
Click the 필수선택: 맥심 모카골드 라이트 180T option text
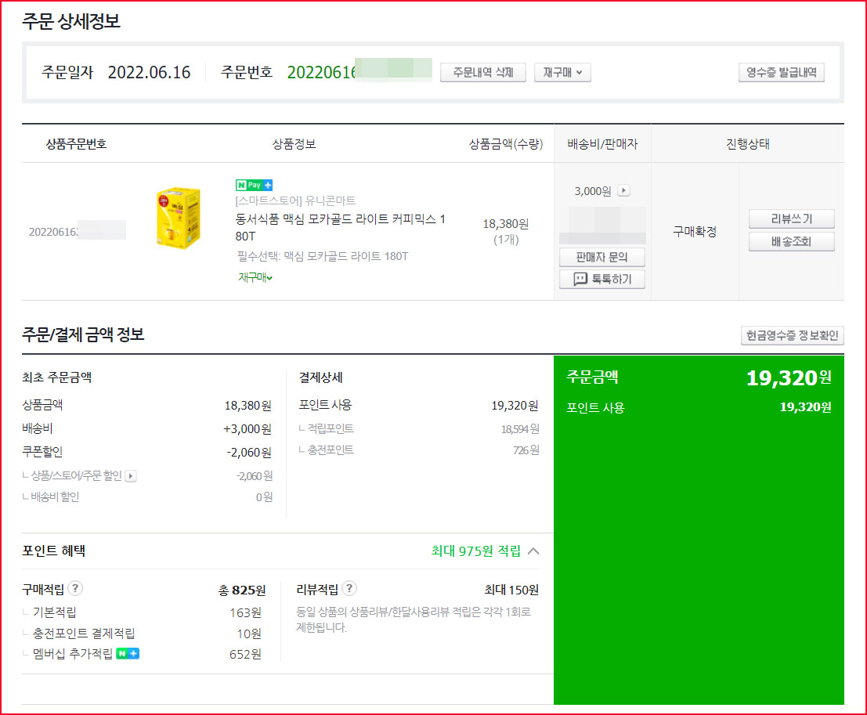pyautogui.click(x=323, y=256)
